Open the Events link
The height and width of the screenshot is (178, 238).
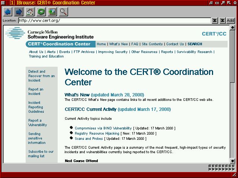click(64, 52)
